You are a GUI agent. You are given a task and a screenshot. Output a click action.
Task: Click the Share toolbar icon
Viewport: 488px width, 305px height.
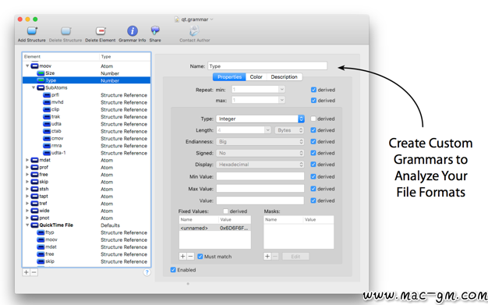[x=155, y=30]
